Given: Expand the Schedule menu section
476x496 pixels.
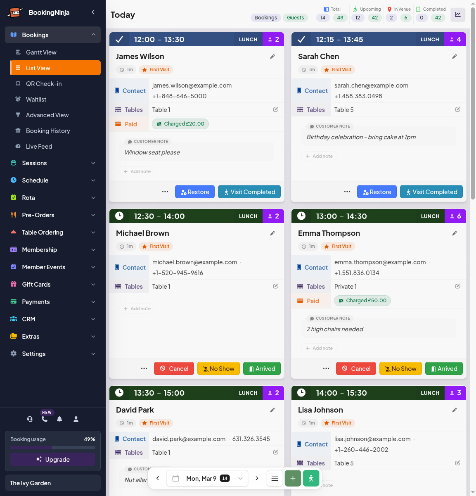Looking at the screenshot, I should coord(53,180).
